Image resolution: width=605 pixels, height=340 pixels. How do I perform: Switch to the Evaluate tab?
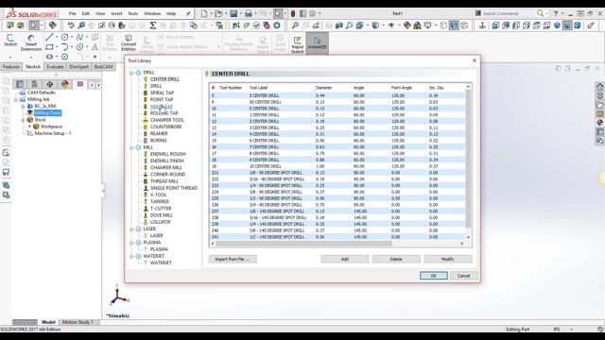55,67
